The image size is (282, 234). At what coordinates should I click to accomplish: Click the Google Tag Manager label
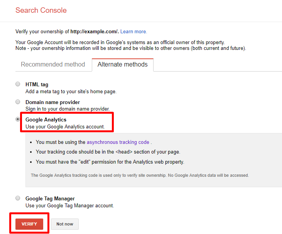50,198
